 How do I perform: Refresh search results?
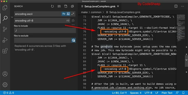point(52,6)
